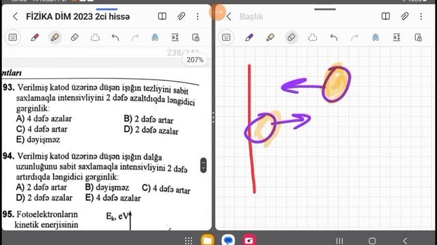Viewport: 437px width, 245px height.
Task: Convert handwriting to text in right note
Action: coord(376,37)
